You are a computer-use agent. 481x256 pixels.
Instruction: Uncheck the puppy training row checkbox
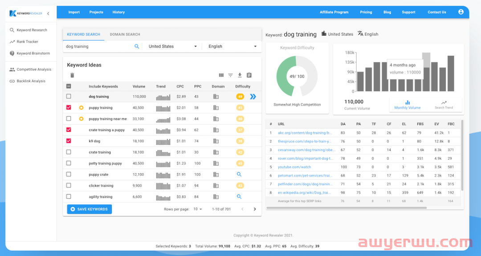pos(69,108)
